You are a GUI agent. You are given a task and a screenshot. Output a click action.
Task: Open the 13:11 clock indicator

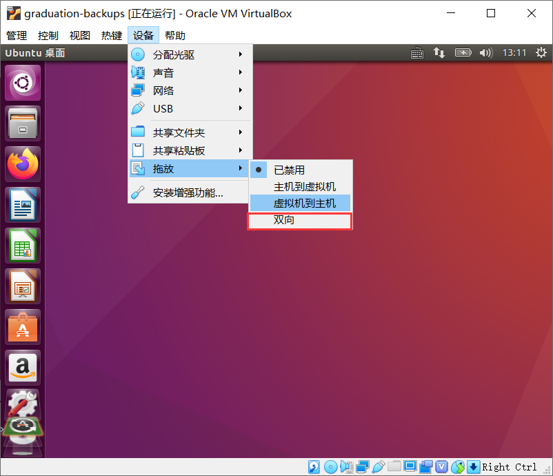[x=514, y=53]
